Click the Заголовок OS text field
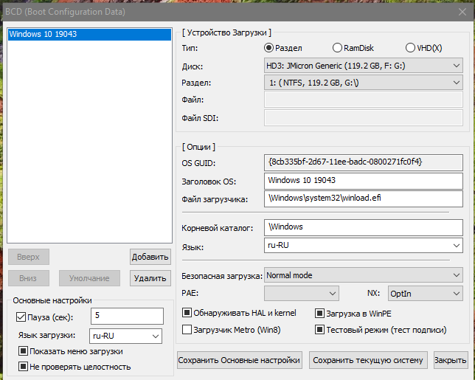The width and height of the screenshot is (475, 380). pyautogui.click(x=363, y=180)
